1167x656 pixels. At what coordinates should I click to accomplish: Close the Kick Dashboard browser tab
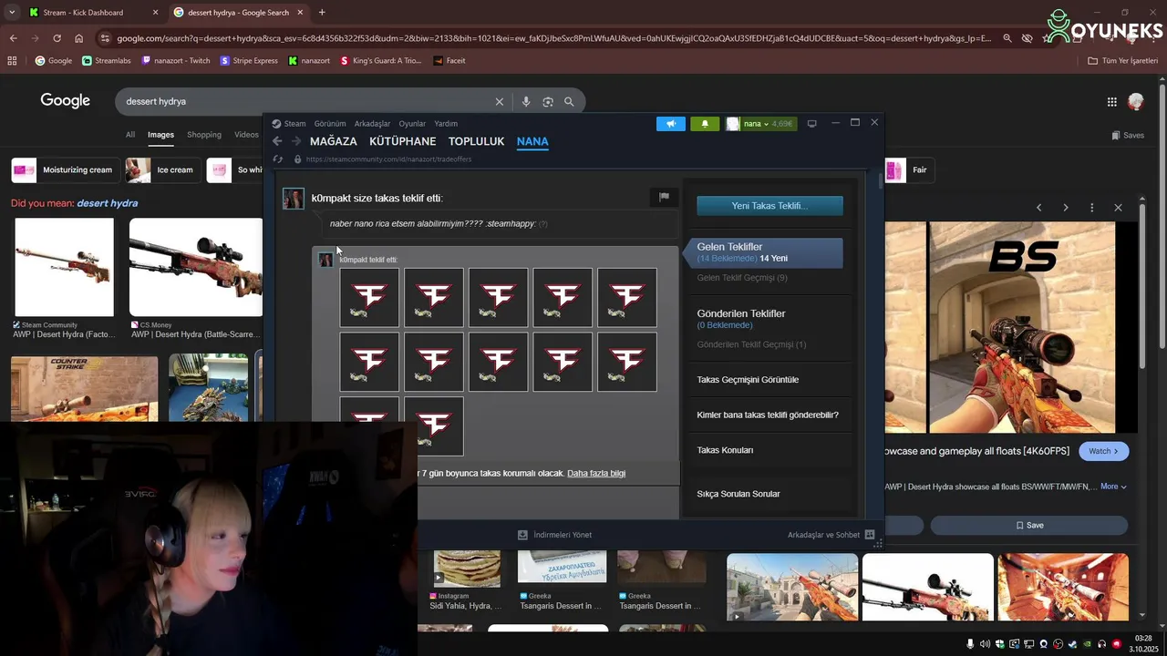[155, 13]
